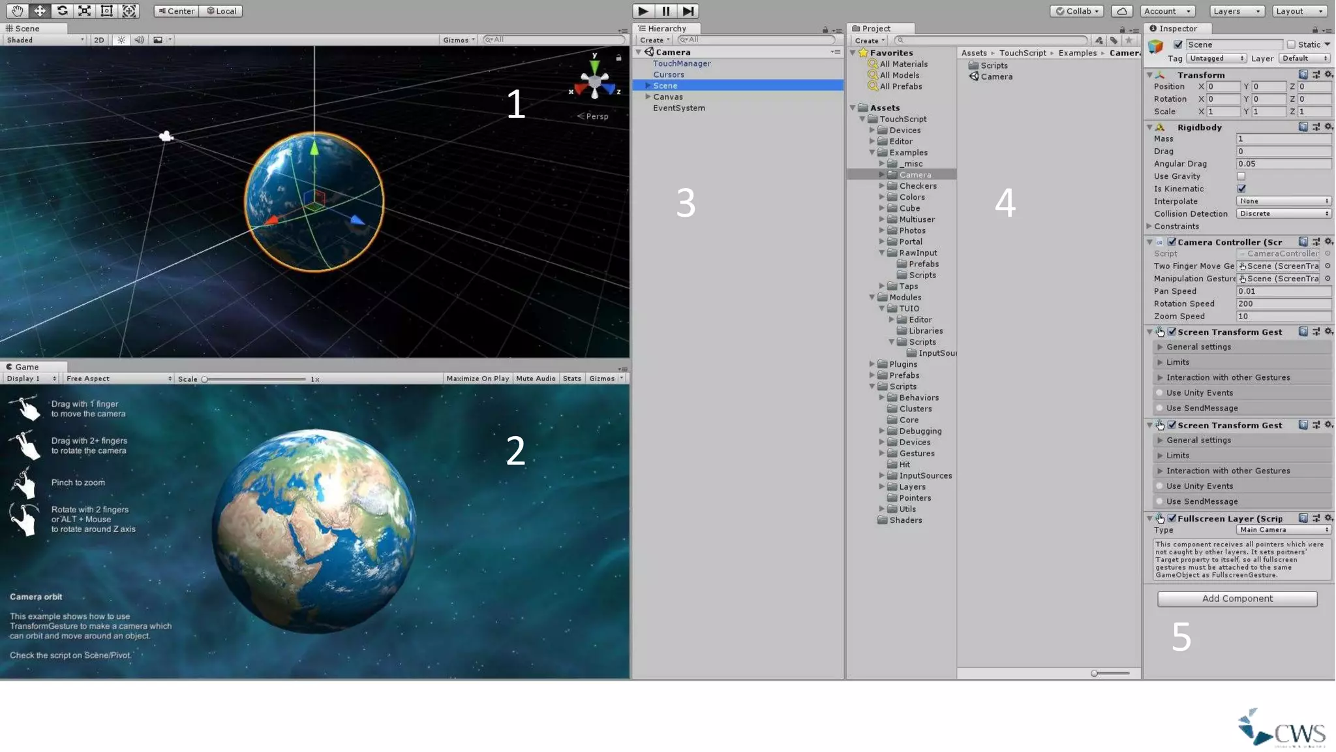Toggle scene lighting sun icon

click(x=121, y=40)
